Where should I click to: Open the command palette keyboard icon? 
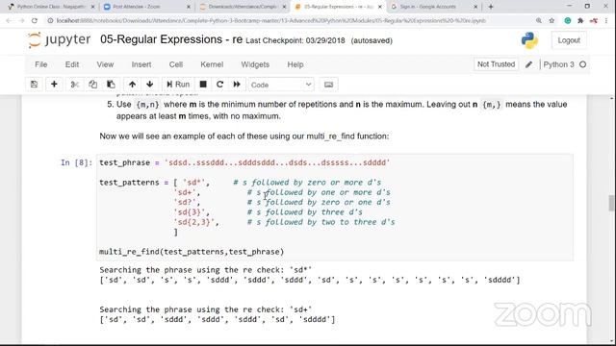tap(329, 85)
